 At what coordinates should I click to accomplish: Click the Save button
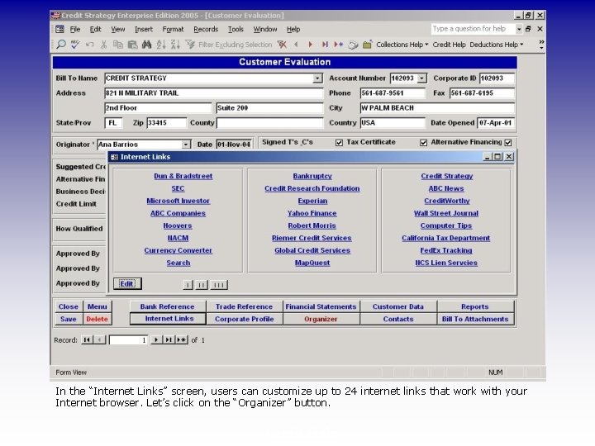click(x=69, y=319)
